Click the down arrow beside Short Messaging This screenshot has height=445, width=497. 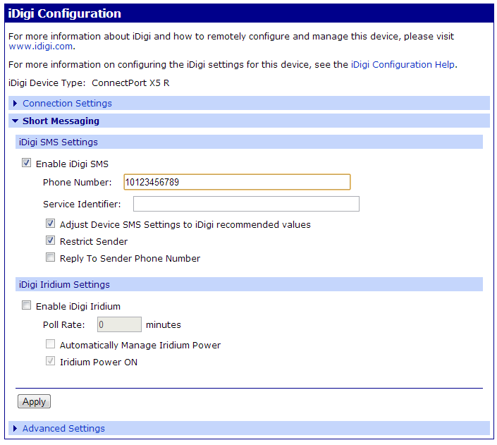pos(16,121)
